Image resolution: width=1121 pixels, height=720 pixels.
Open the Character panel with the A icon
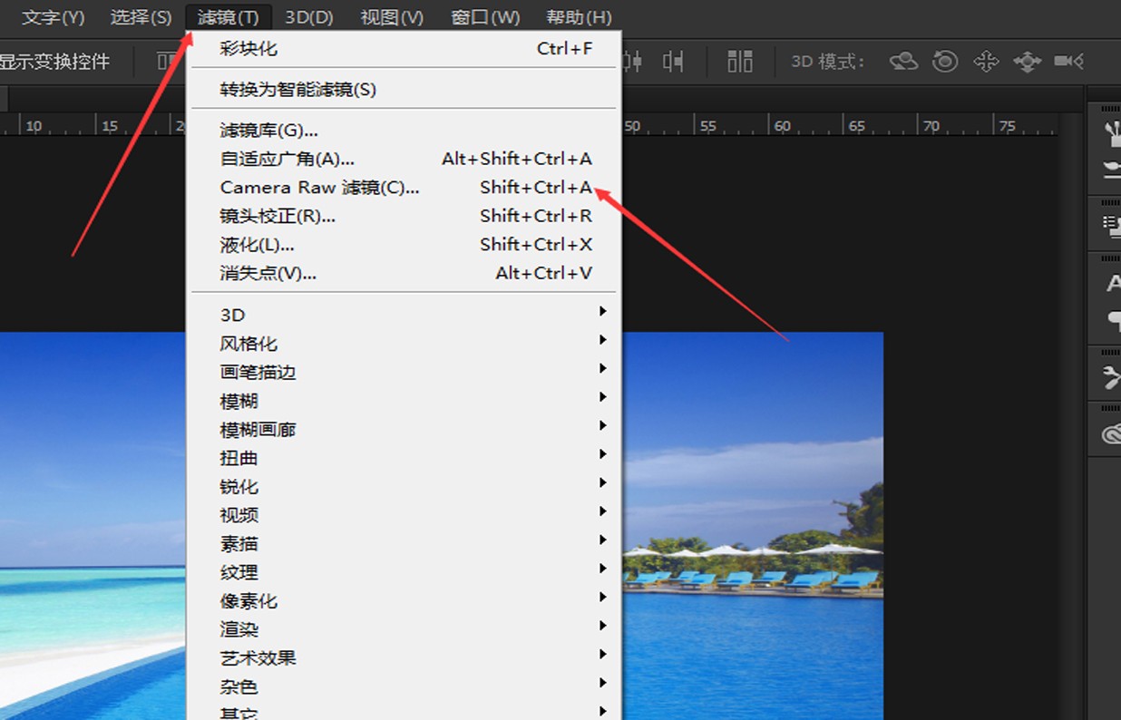[x=1110, y=282]
